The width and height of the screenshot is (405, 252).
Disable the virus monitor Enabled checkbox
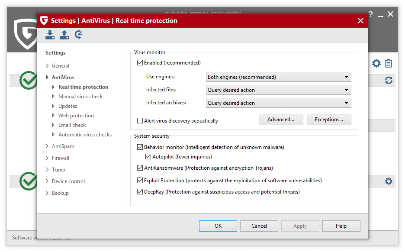(140, 63)
